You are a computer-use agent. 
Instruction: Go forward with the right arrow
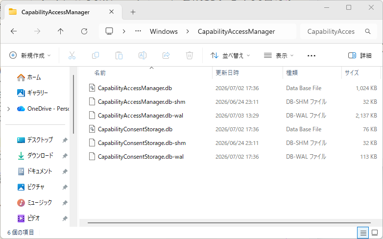click(x=37, y=31)
